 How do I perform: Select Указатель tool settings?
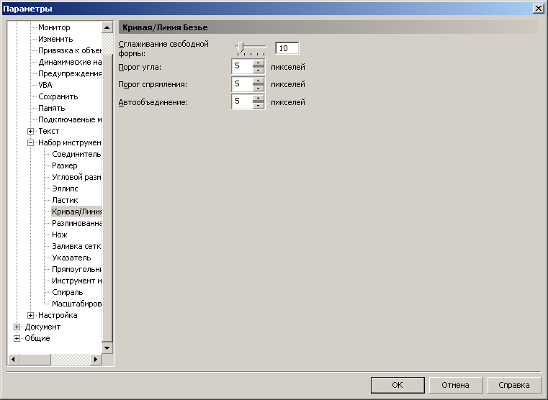coord(71,258)
